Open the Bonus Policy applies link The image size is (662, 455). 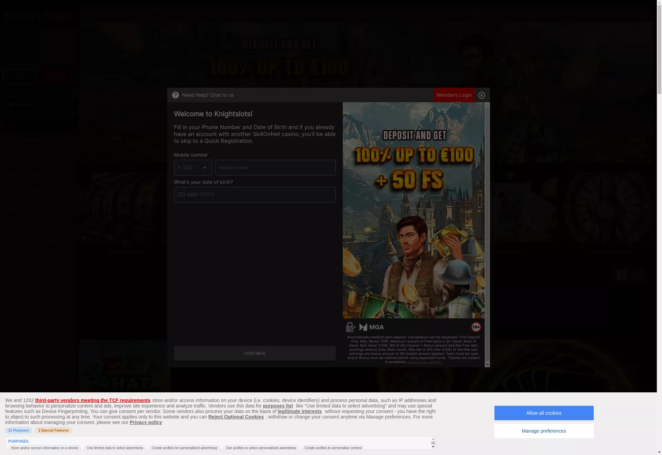(425, 362)
